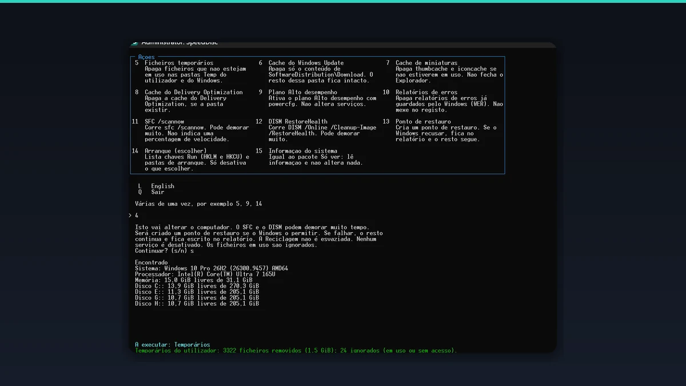The image size is (686, 386).
Task: Click the green 'Temporários do utilizador' result line
Action: pyautogui.click(x=296, y=351)
